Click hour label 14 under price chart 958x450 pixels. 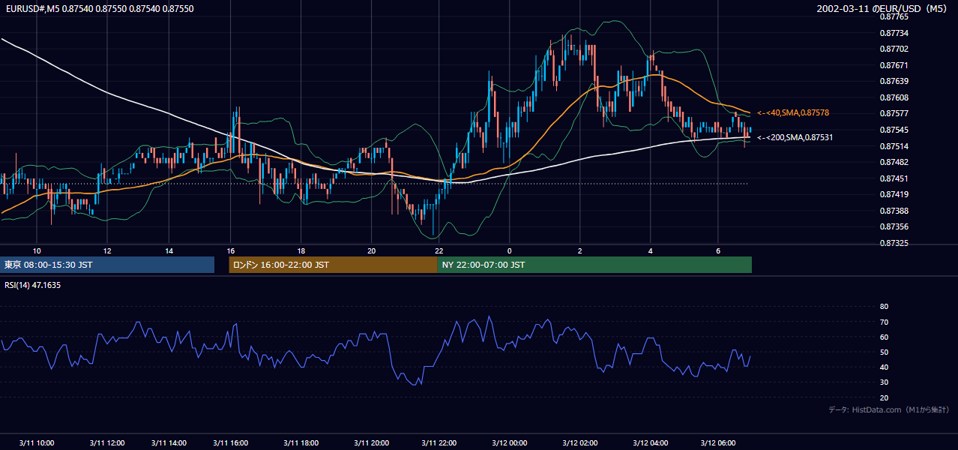(169, 250)
